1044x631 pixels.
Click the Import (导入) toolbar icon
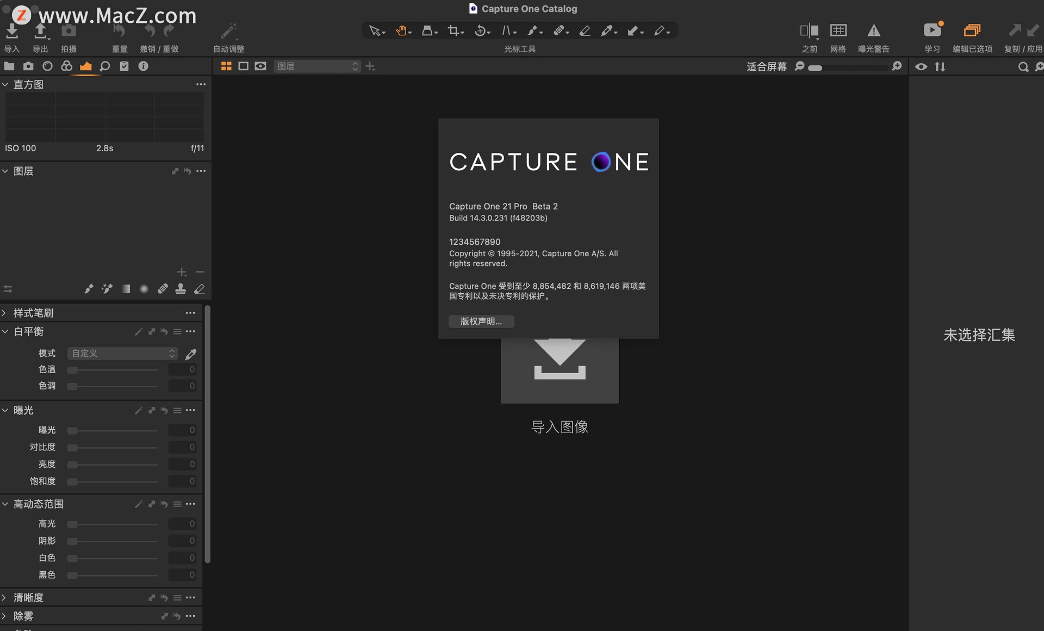pos(12,31)
